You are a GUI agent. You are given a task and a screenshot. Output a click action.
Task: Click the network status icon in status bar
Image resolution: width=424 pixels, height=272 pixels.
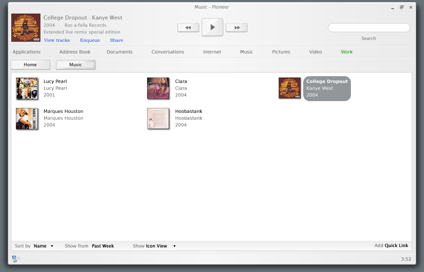tap(16, 259)
